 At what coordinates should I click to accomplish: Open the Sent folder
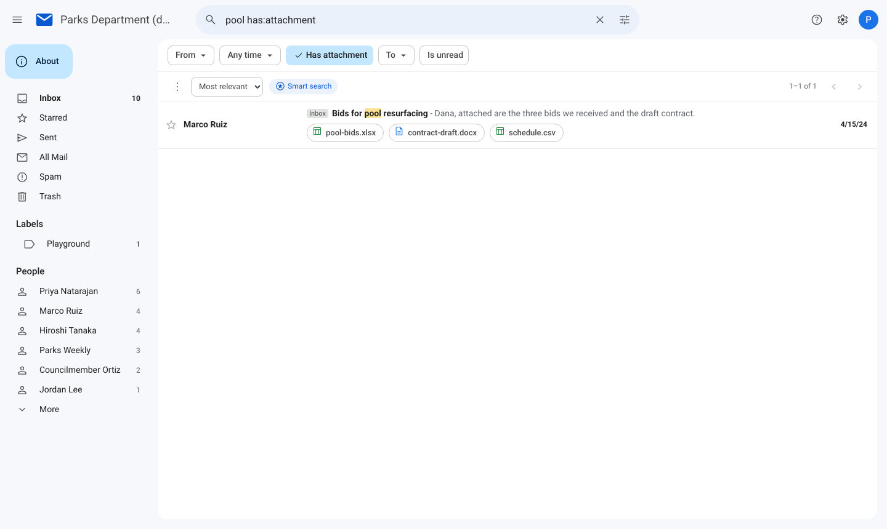[79, 138]
